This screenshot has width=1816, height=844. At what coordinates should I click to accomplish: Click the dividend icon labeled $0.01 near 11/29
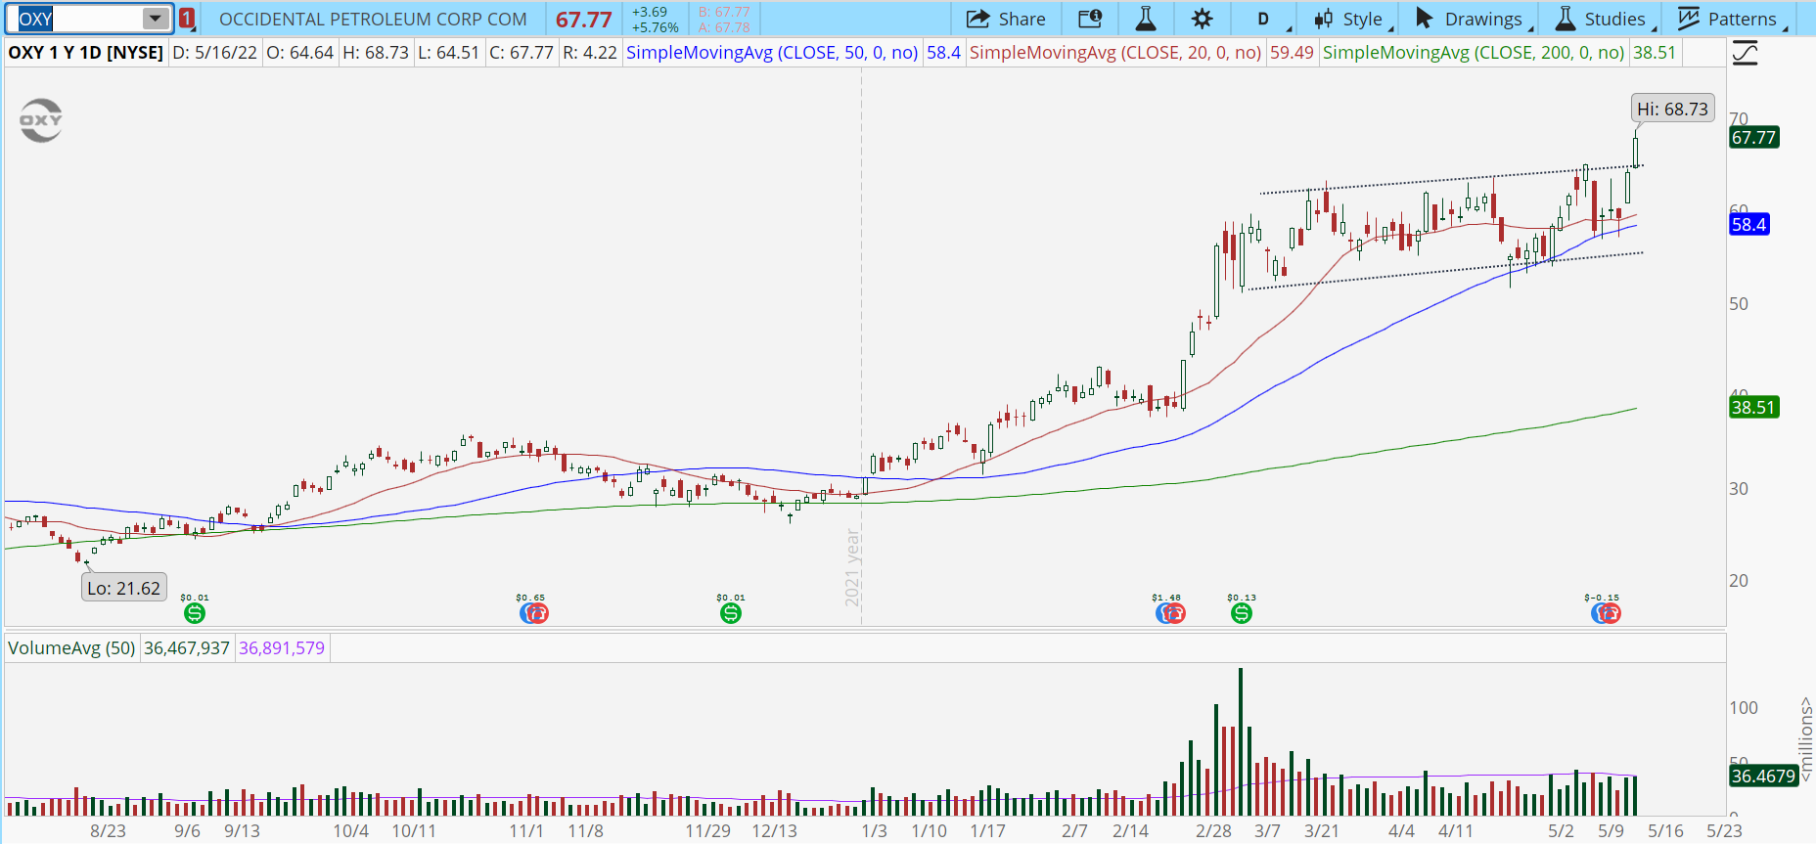tap(731, 613)
